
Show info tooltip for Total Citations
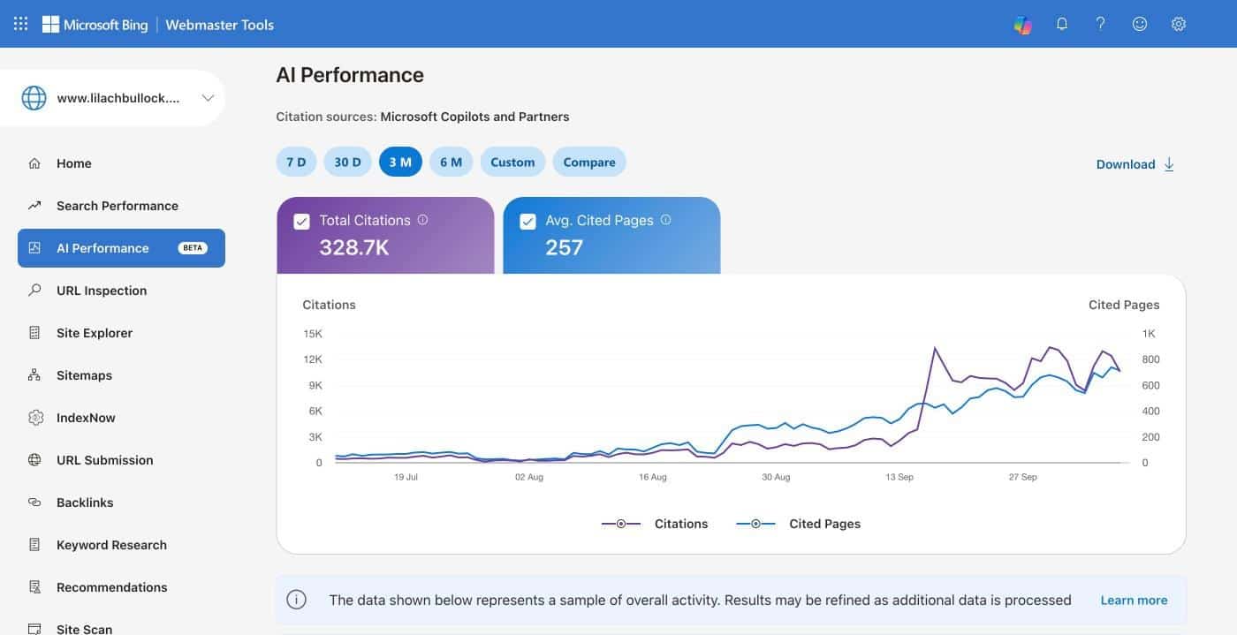click(x=422, y=220)
